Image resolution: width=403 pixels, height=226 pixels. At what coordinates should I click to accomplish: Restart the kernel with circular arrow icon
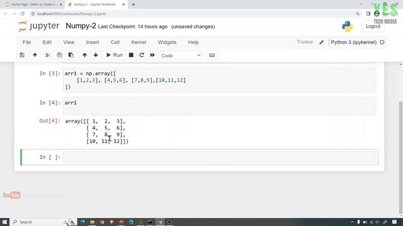tap(142, 55)
